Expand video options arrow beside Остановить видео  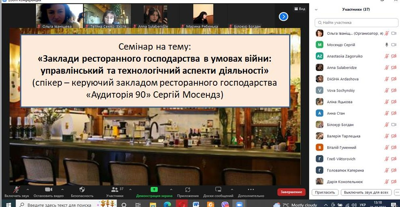(62, 189)
